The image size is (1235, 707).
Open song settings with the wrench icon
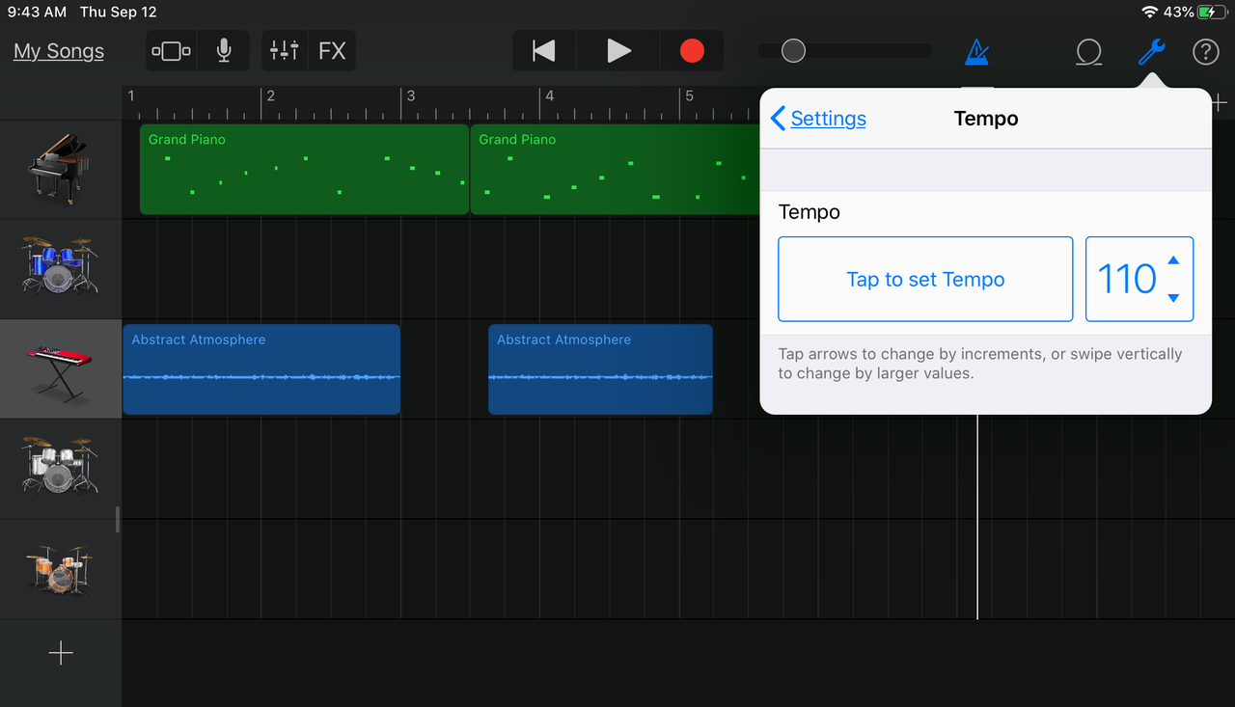(1150, 51)
